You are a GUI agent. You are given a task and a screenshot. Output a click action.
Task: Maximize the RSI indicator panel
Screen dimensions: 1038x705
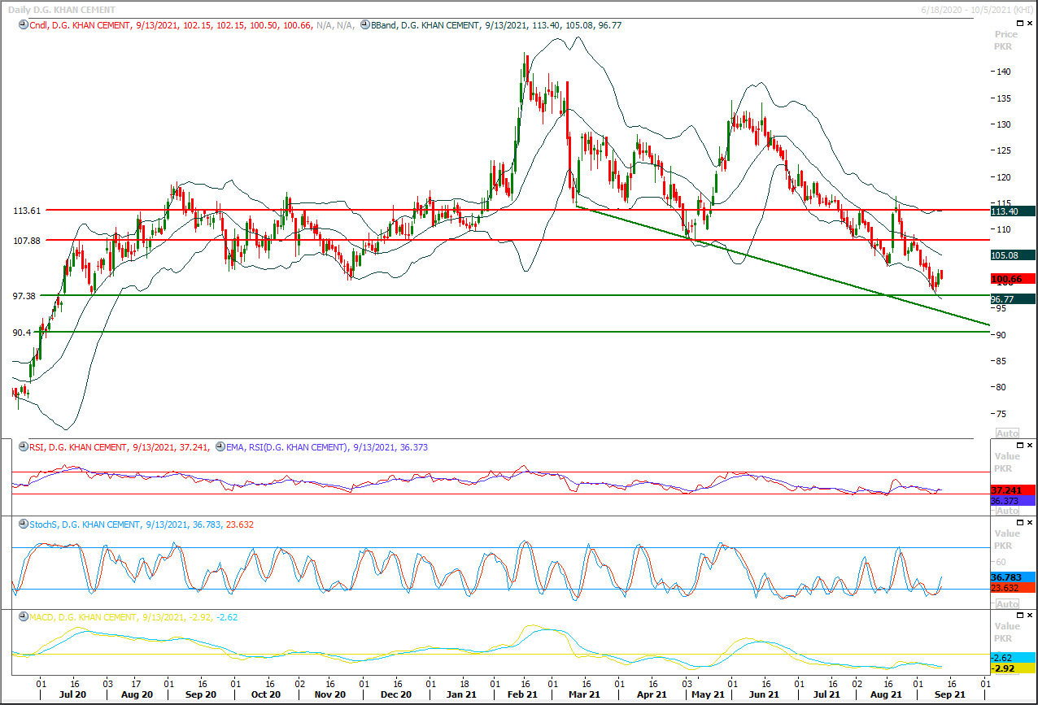pos(1021,445)
